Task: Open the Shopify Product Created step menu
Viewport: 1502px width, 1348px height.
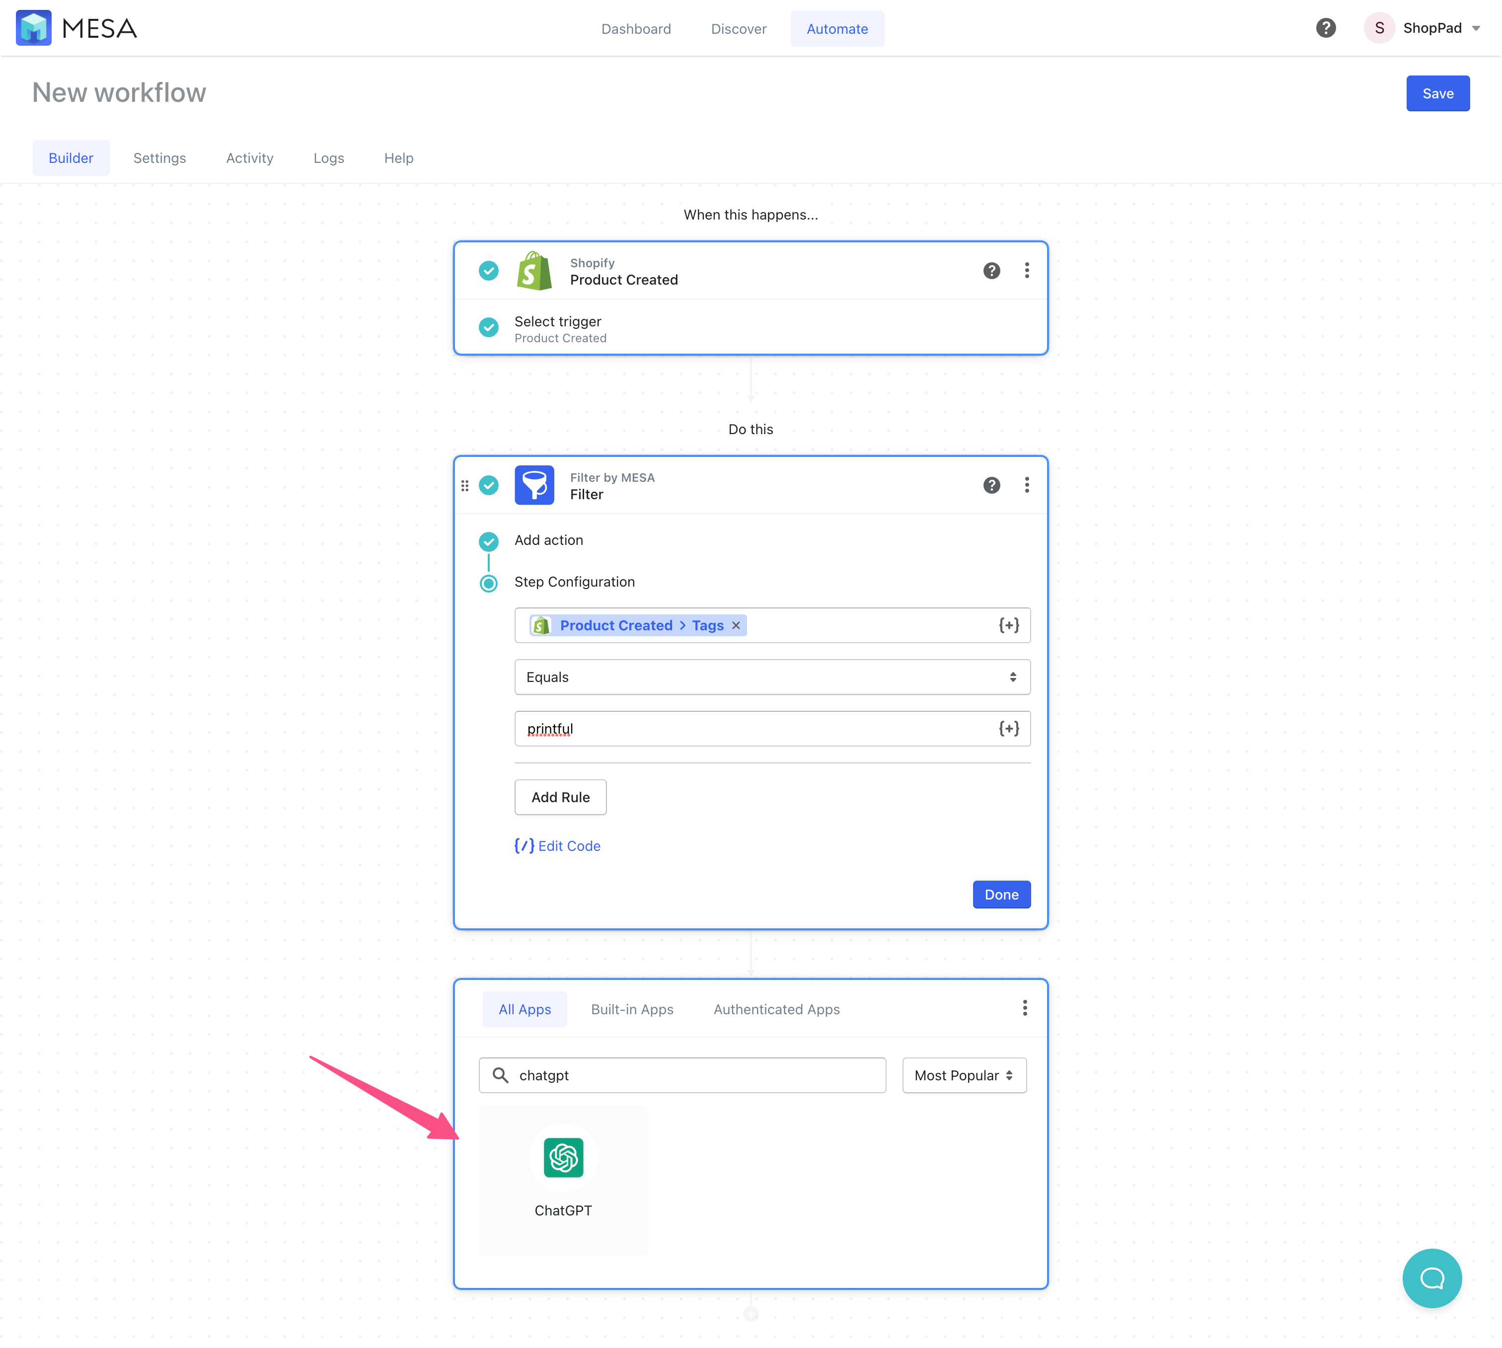Action: [1027, 270]
